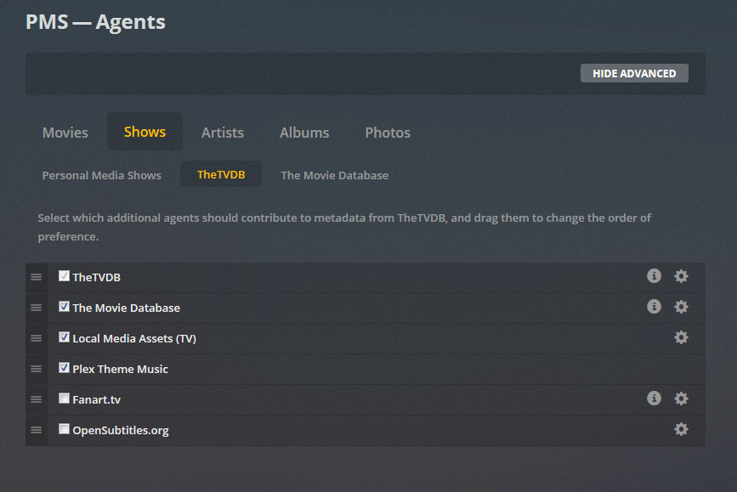737x492 pixels.
Task: Open the Artists tab
Action: (x=223, y=133)
